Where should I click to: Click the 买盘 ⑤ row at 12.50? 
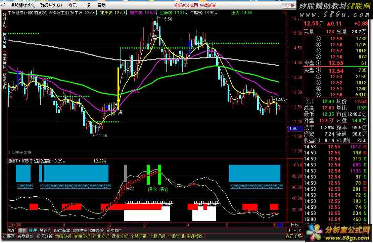click(335, 95)
